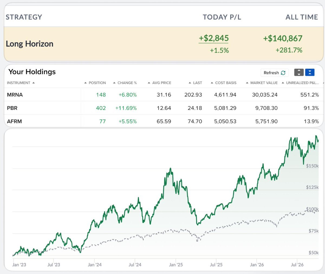This screenshot has height=274, width=325.
Task: Click MRNA last price 202.93
Action: [193, 95]
